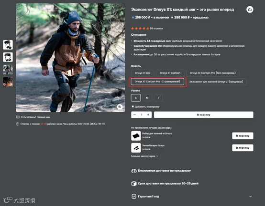Image resolution: width=265 pixels, height=206 pixels.
Task: Click the delivery truck icon for free shipping
Action: coord(134,171)
